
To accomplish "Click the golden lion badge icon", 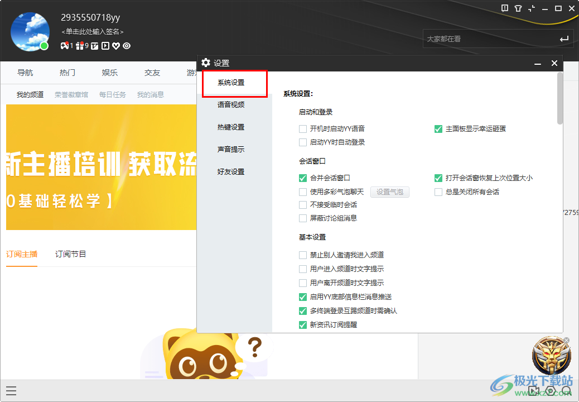I will click(x=551, y=356).
